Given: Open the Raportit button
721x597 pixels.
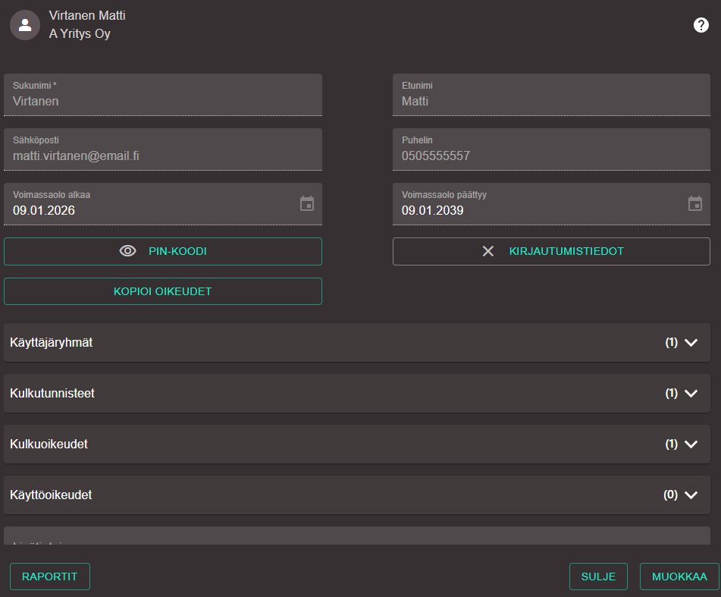Looking at the screenshot, I should [x=50, y=577].
